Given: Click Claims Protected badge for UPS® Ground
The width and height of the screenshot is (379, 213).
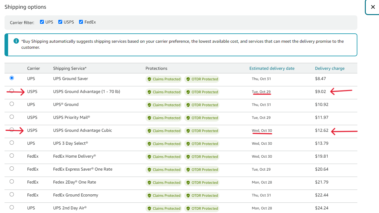Looking at the screenshot, I should tap(164, 105).
